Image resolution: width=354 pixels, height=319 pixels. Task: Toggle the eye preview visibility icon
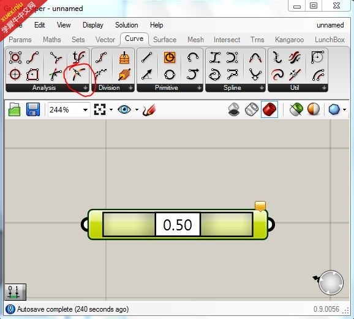coord(124,109)
